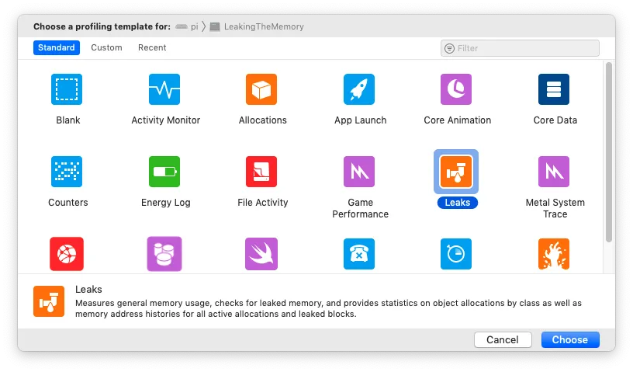
Task: Select the Metal System Trace icon
Action: click(554, 172)
